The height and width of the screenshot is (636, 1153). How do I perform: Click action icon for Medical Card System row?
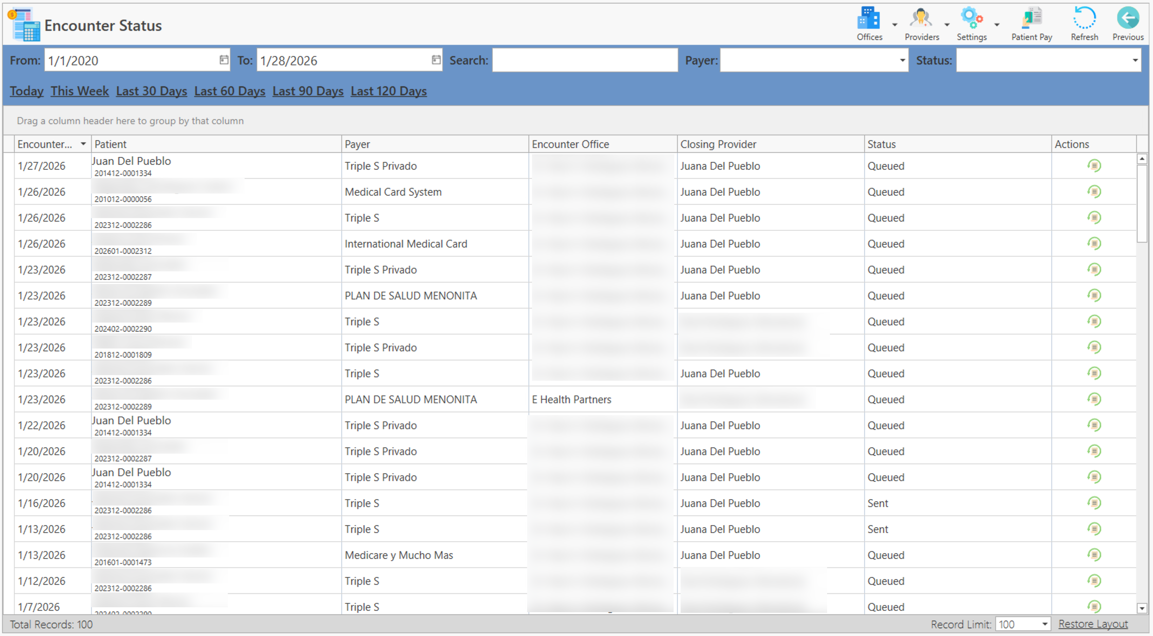tap(1094, 192)
